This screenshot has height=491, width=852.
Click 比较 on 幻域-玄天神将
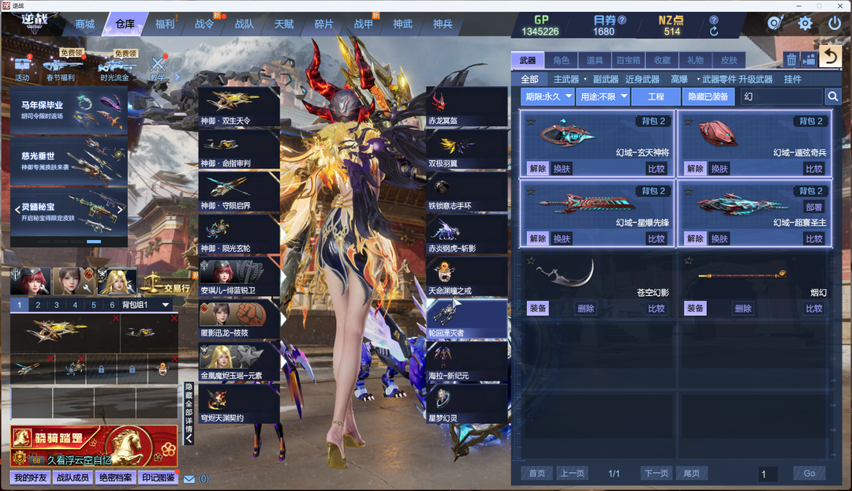click(x=656, y=169)
